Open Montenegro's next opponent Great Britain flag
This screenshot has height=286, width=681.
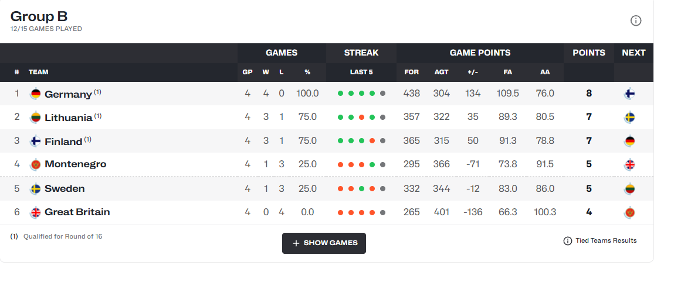629,165
